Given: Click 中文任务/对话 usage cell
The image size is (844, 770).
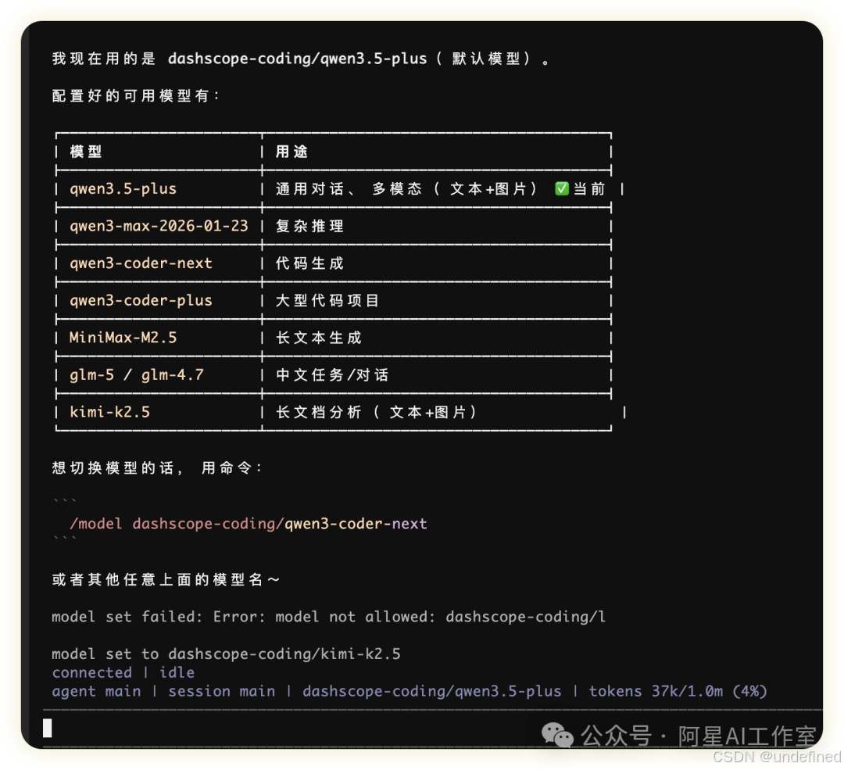Looking at the screenshot, I should [332, 374].
